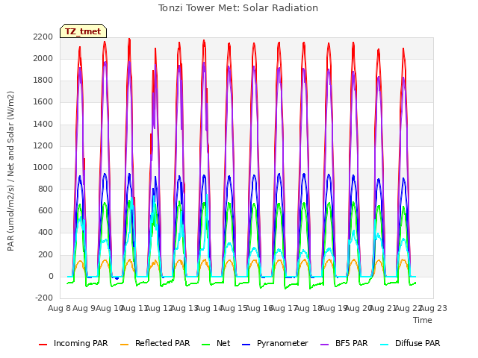Click the Aug 9 x-axis tick label
Viewport: 478px width, 358px height.
pos(84,308)
